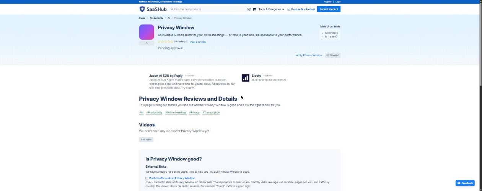Viewport: 482px width, 191px height.
Task: Jump to Comments in table of contents
Action: click(331, 33)
